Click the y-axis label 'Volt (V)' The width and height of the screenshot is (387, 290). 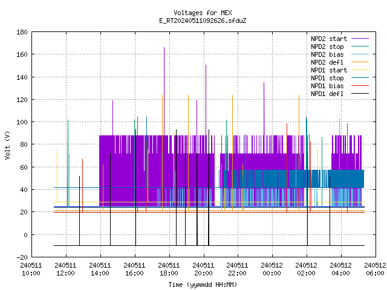coord(8,145)
